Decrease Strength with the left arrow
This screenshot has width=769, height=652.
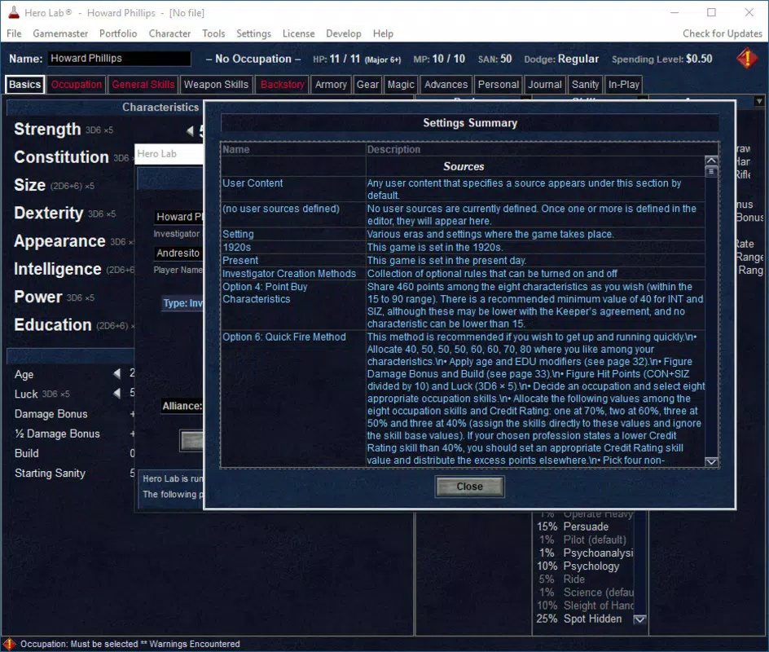pyautogui.click(x=190, y=130)
